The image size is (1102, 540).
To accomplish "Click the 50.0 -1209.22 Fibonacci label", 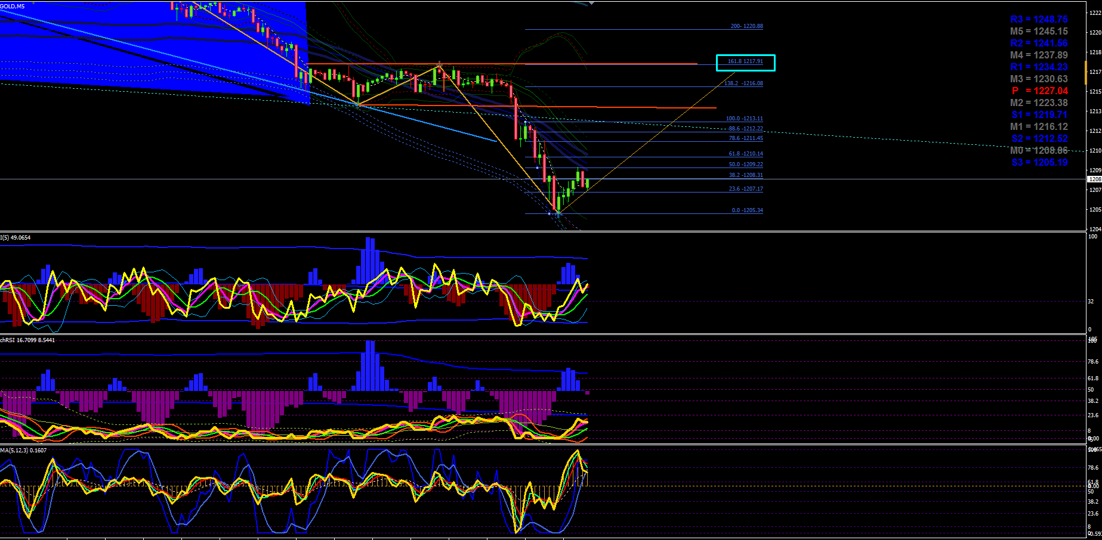I will pos(746,165).
